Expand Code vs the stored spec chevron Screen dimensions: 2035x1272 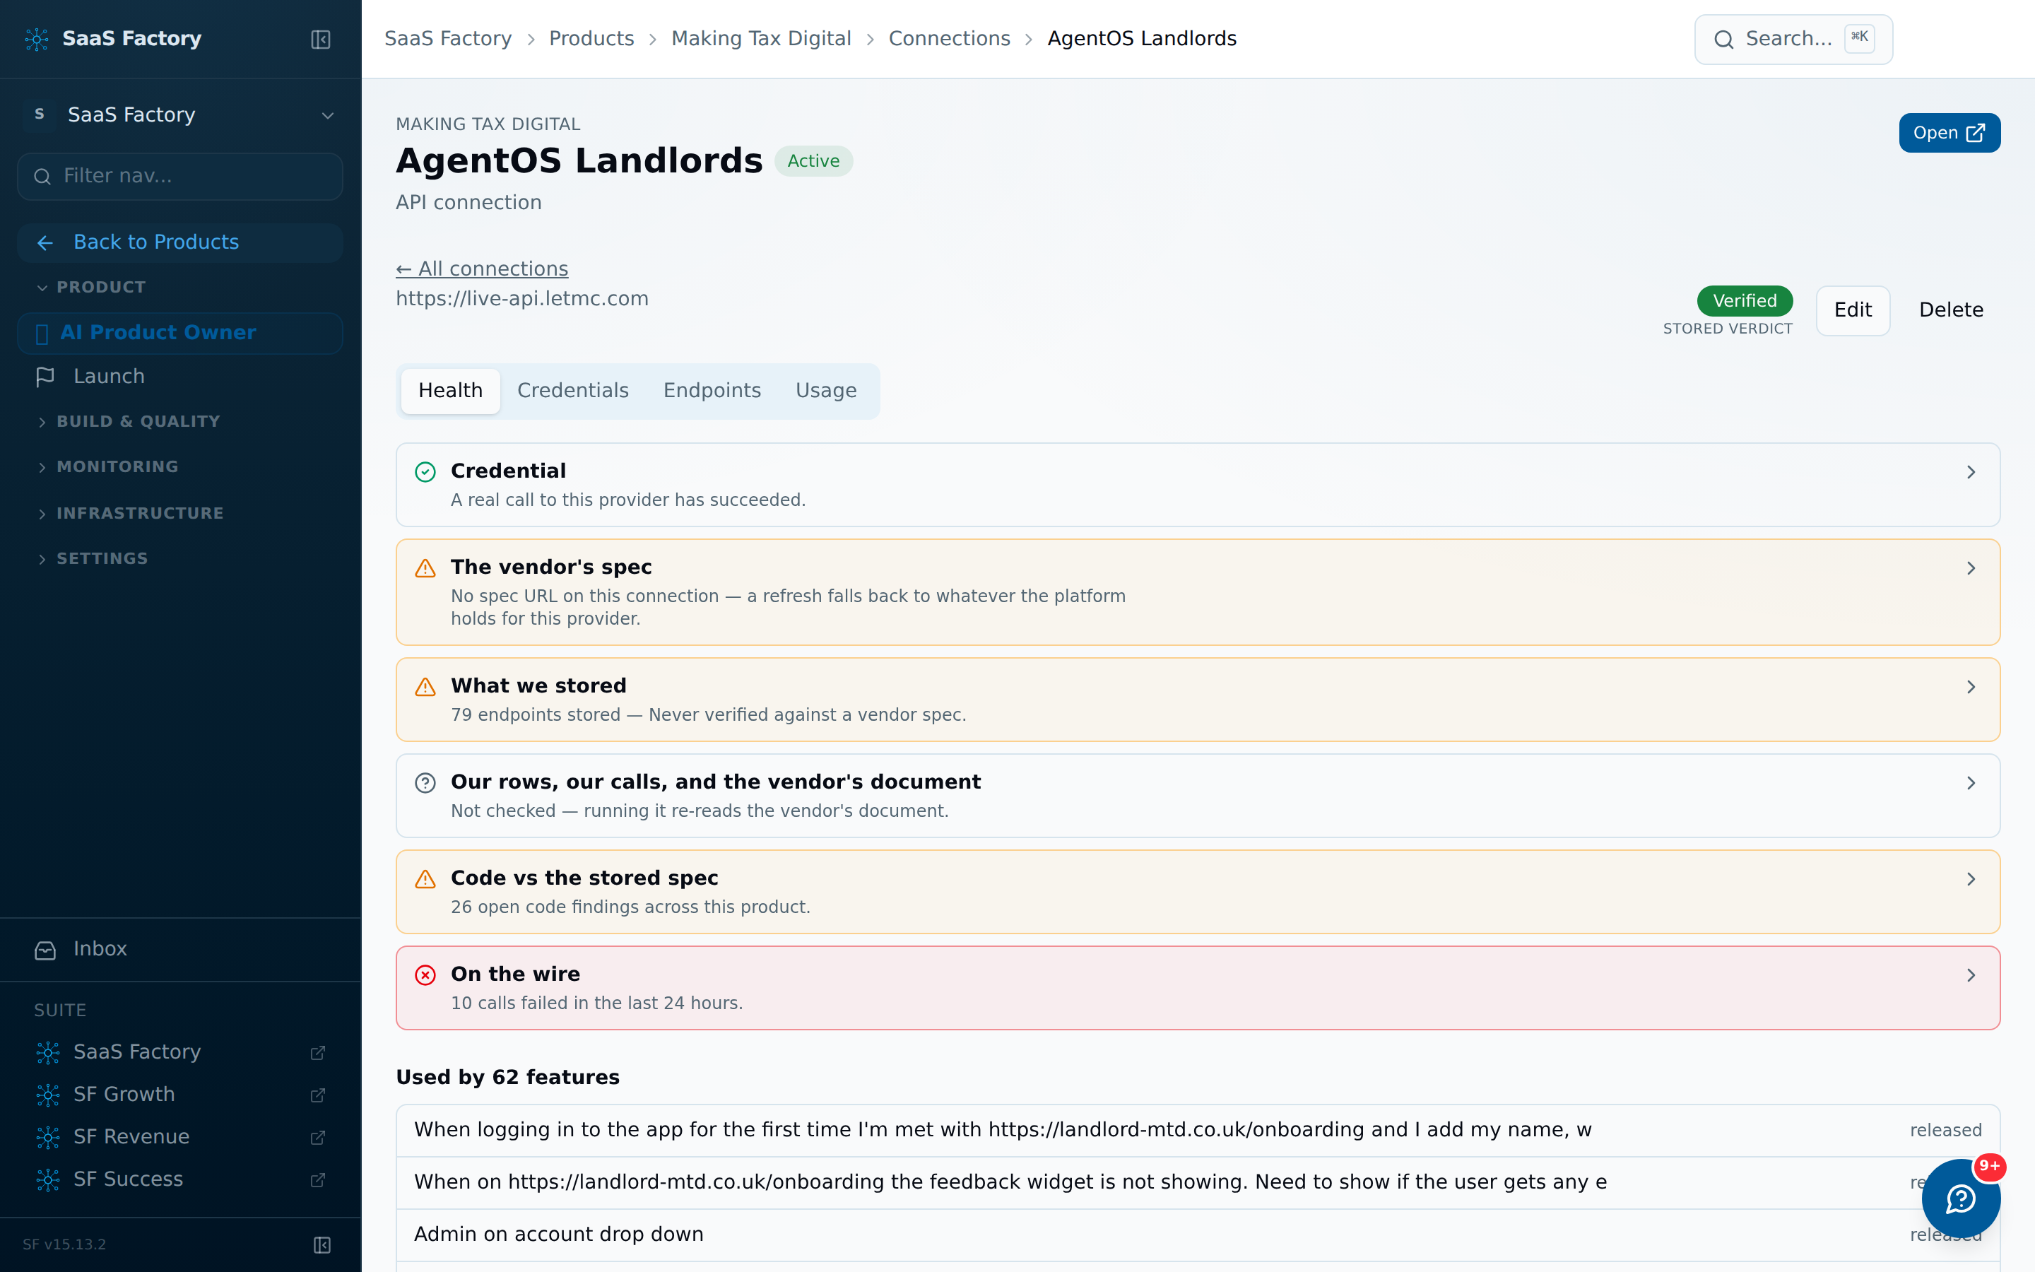(1971, 878)
